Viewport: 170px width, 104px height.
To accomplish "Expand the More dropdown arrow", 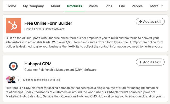I will click(x=162, y=6).
